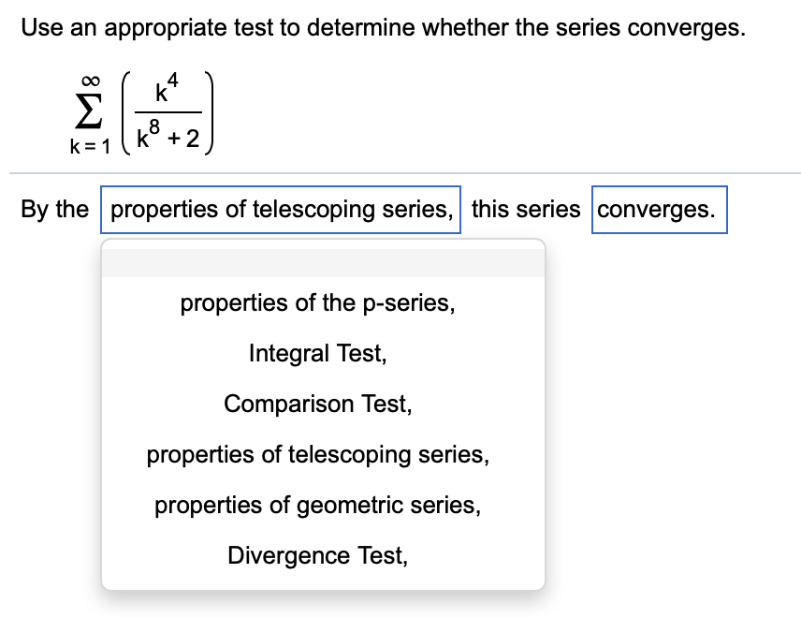The height and width of the screenshot is (618, 801).
Task: Select Integral Test from the dropdown
Action: [318, 353]
